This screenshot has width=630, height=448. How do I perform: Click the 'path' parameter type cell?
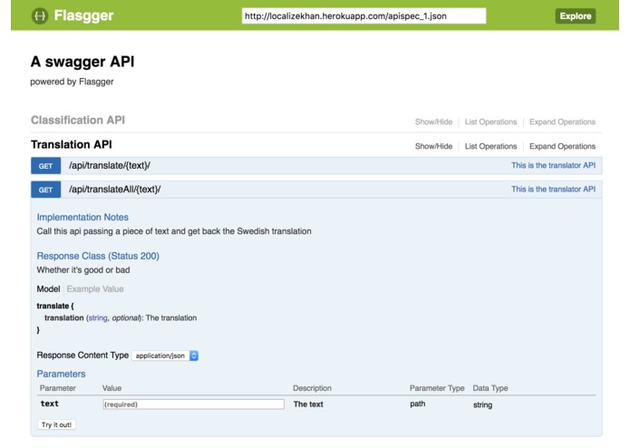[x=418, y=404]
